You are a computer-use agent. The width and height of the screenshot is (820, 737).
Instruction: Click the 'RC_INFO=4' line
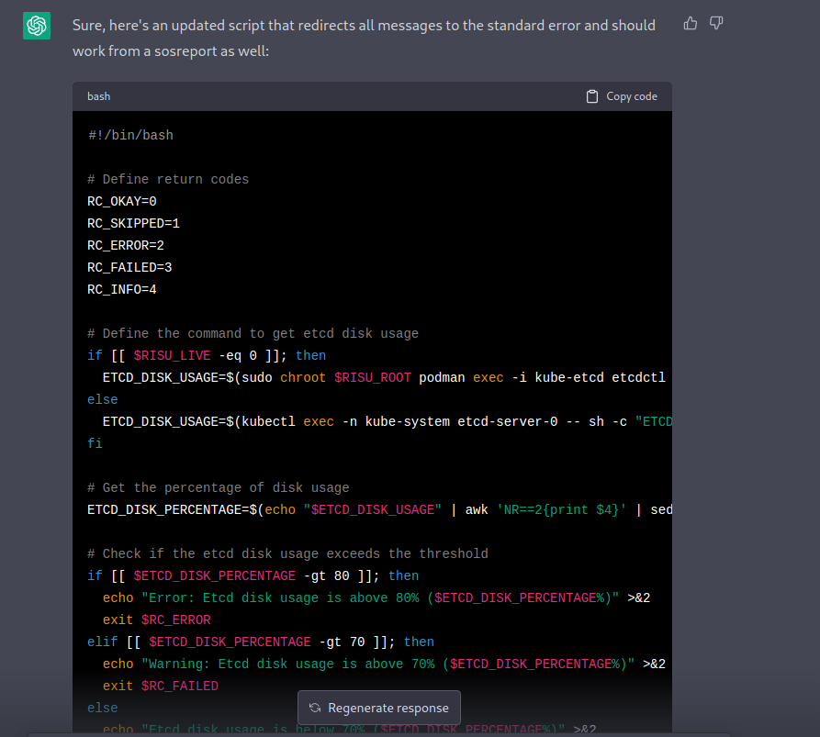click(x=122, y=289)
